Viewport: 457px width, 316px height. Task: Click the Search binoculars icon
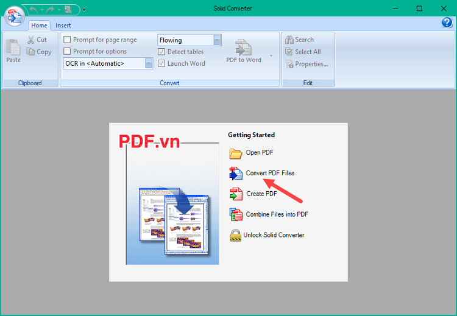[x=289, y=40]
